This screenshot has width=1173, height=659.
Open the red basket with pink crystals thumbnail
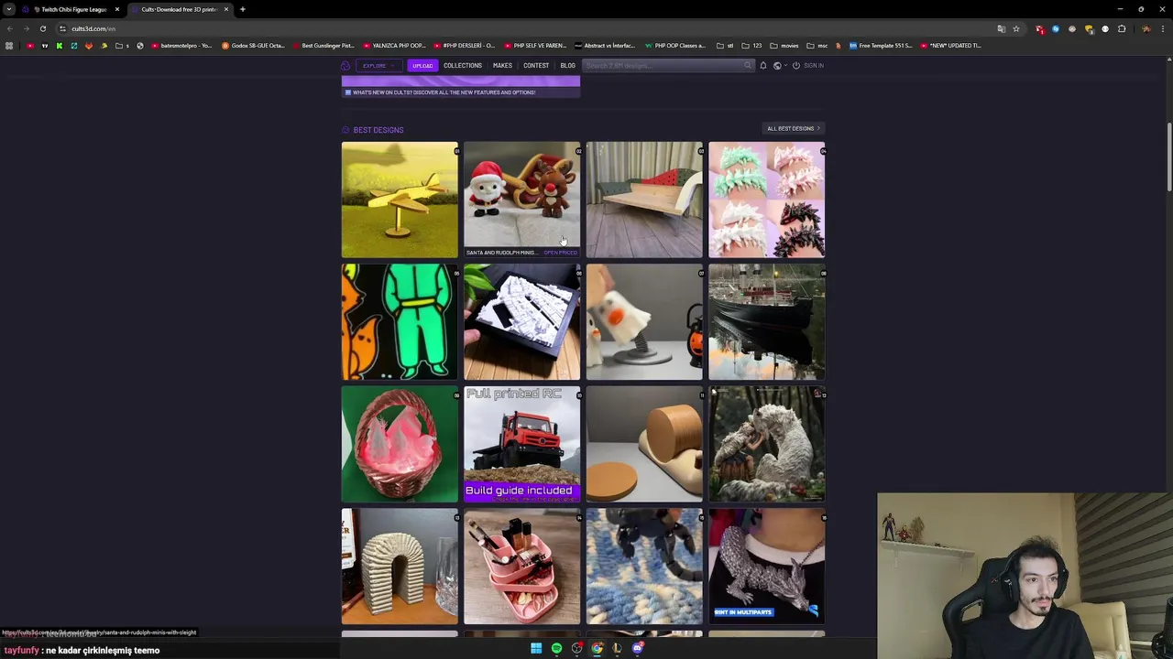[x=400, y=445]
